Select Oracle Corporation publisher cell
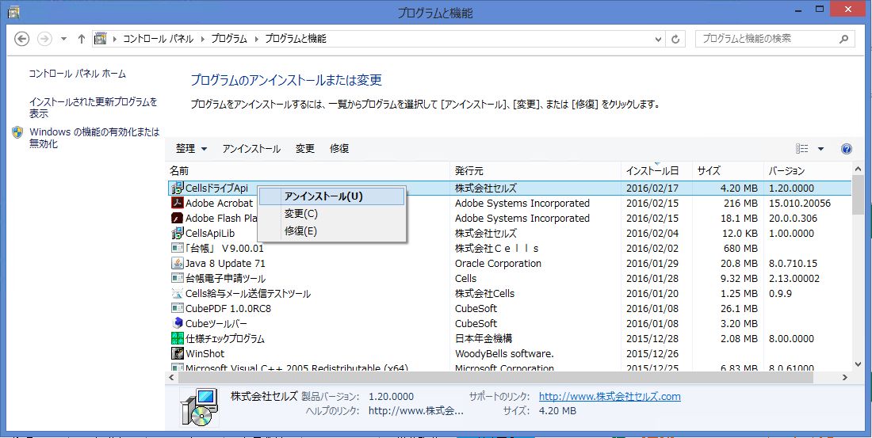The height and width of the screenshot is (438, 872). [x=499, y=264]
